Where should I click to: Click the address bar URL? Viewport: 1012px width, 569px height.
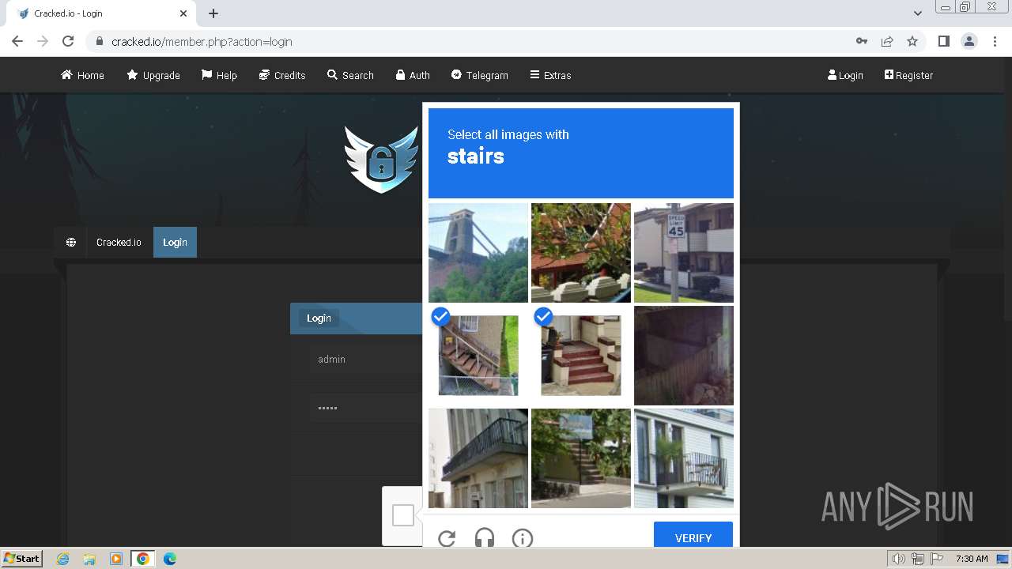(202, 41)
